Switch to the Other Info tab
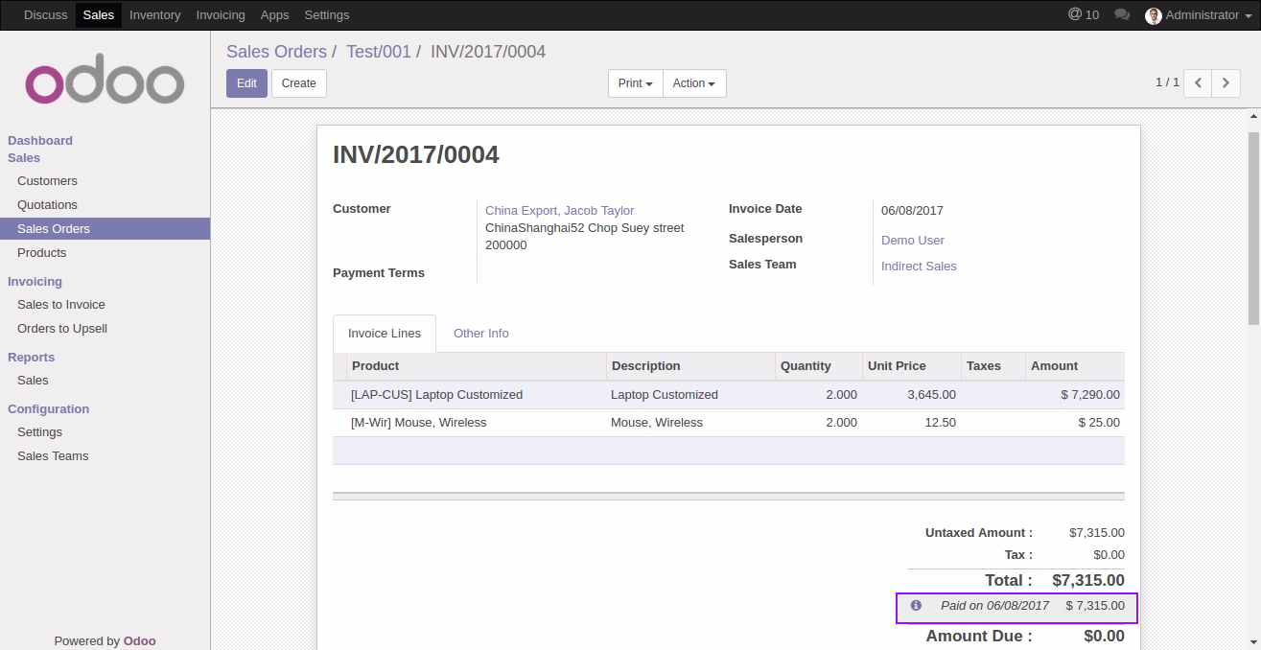The width and height of the screenshot is (1261, 650). 481,334
